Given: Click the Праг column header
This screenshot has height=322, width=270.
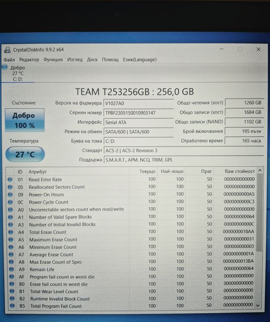Looking at the screenshot, I should (x=200, y=171).
